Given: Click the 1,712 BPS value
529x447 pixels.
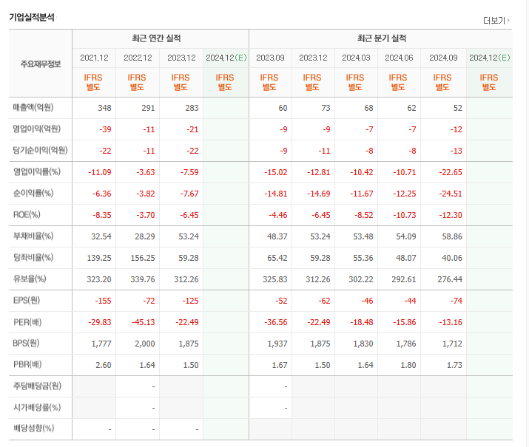Looking at the screenshot, I should [452, 344].
